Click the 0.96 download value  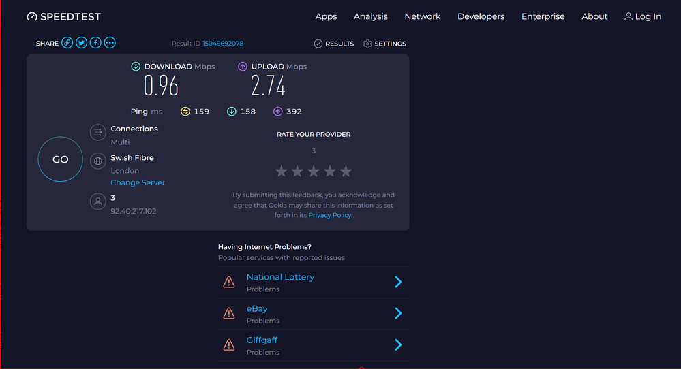[161, 86]
